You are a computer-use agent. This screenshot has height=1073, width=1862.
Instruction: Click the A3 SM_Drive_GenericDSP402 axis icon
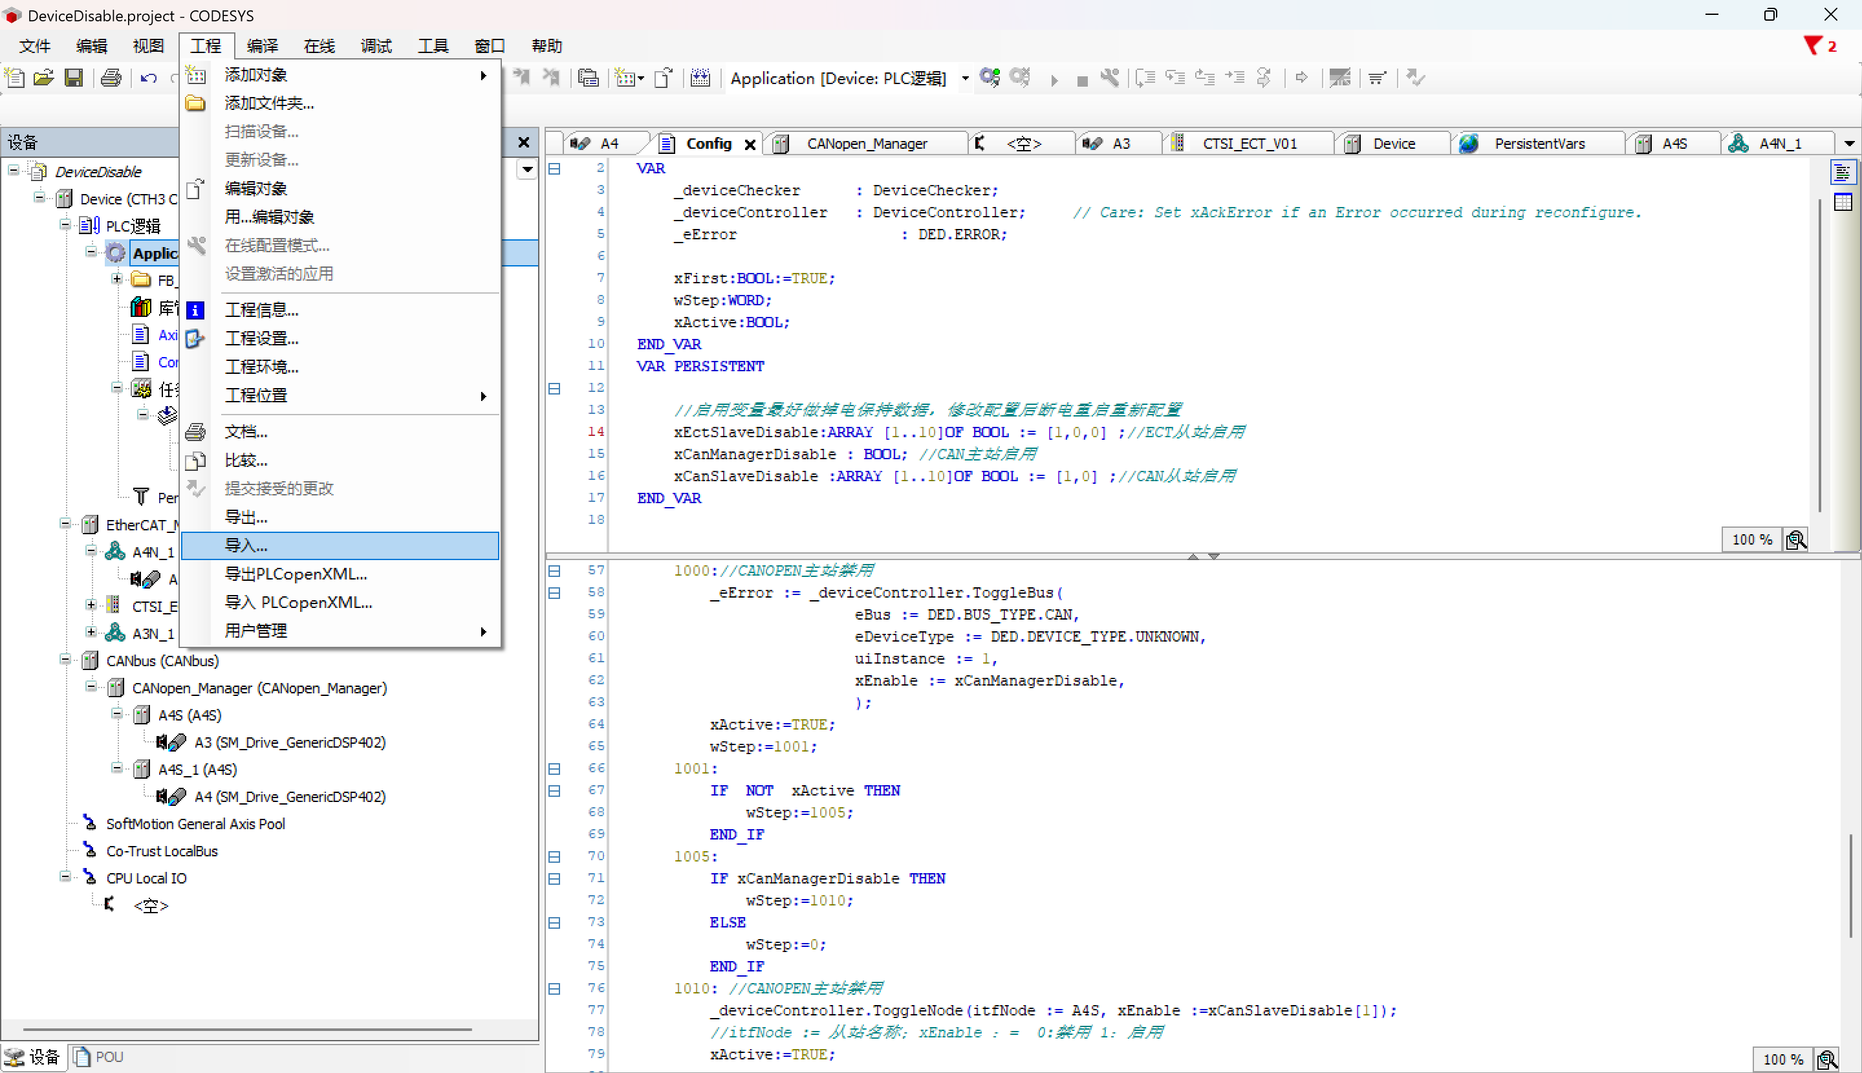tap(171, 742)
